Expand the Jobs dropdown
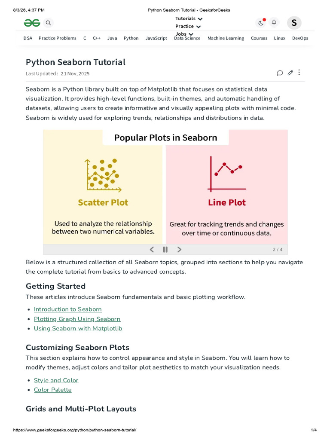 184,34
